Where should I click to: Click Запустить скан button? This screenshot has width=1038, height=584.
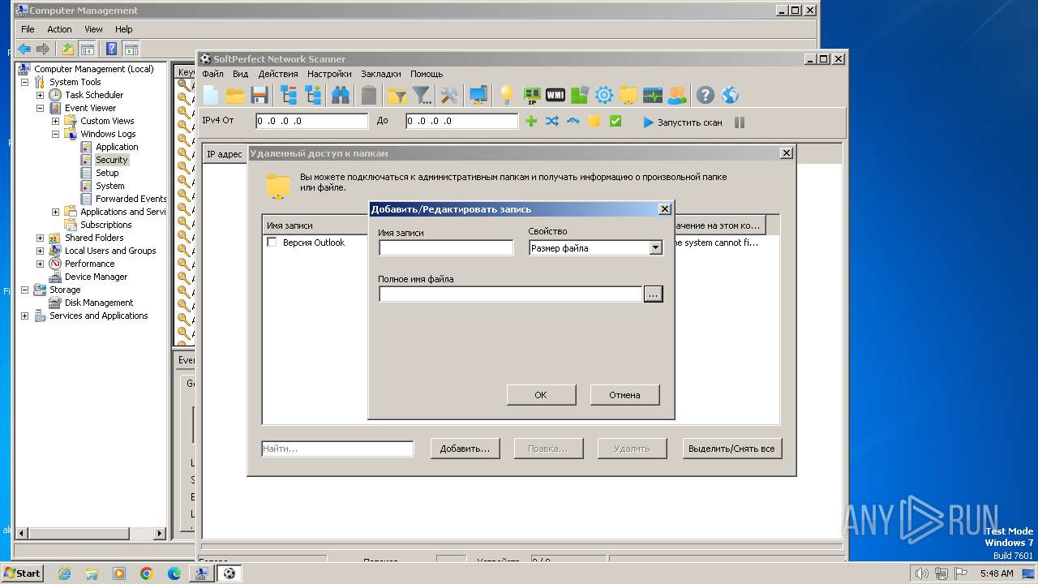pos(682,122)
